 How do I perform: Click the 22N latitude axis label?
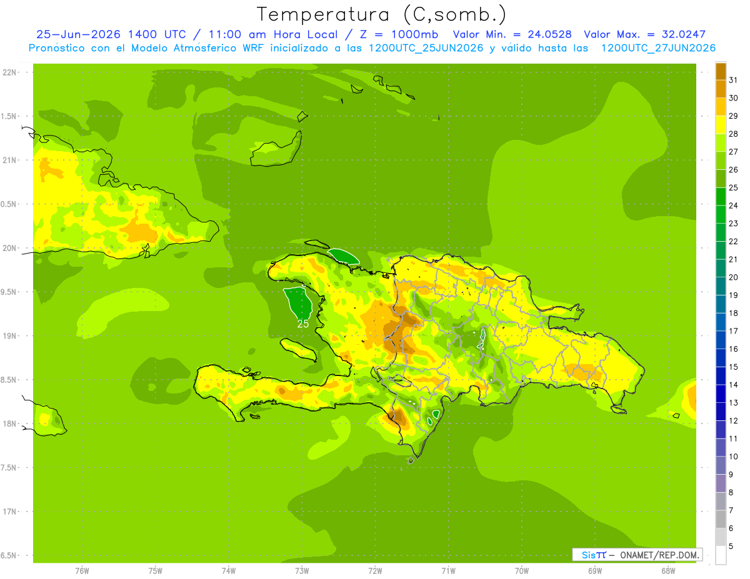click(x=9, y=72)
